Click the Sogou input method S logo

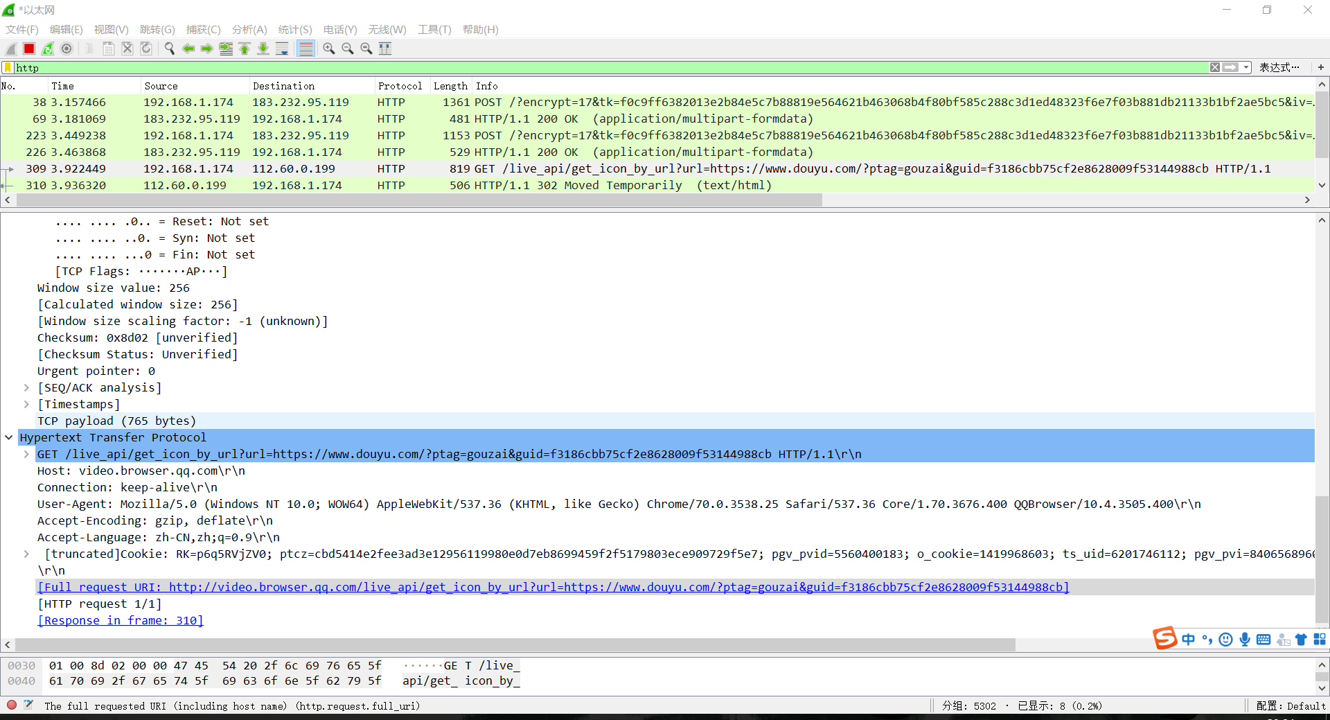coord(1165,638)
